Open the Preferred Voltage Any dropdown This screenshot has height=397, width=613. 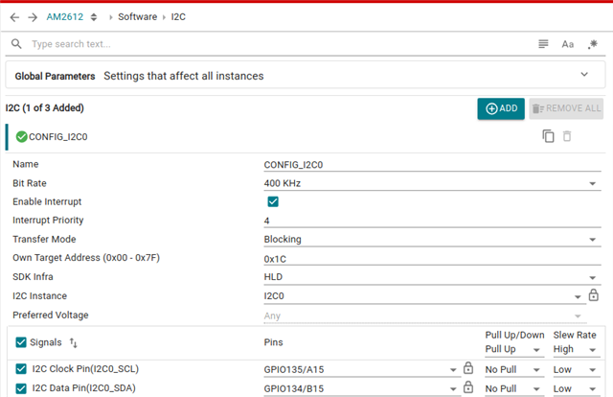pos(424,315)
